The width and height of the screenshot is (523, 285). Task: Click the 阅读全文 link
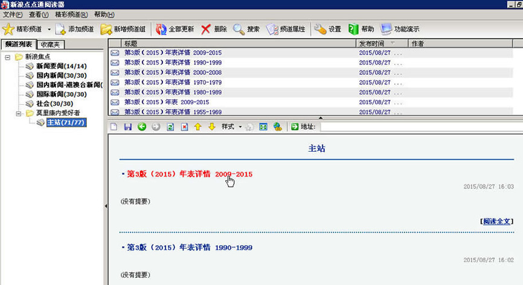[x=496, y=221]
